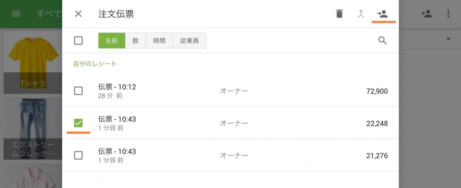
Task: Sort tickets by 時間 tab
Action: point(159,40)
